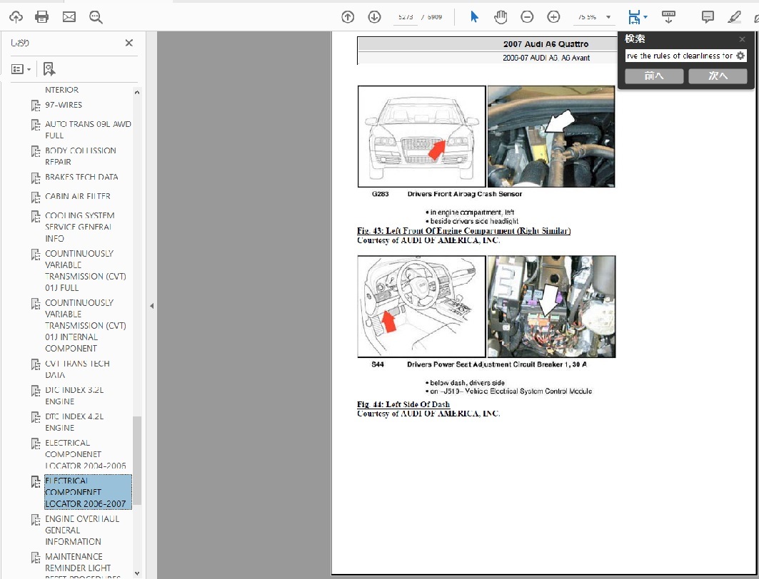Select ELECTRICAL COMPONENET LOCATOR 2006-2007 bookmark
759x579 pixels.
(x=88, y=492)
